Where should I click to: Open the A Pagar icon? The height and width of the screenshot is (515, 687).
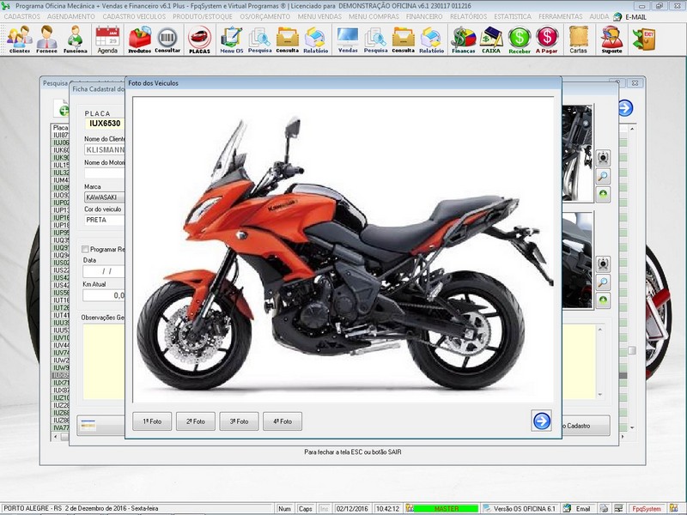pyautogui.click(x=547, y=39)
